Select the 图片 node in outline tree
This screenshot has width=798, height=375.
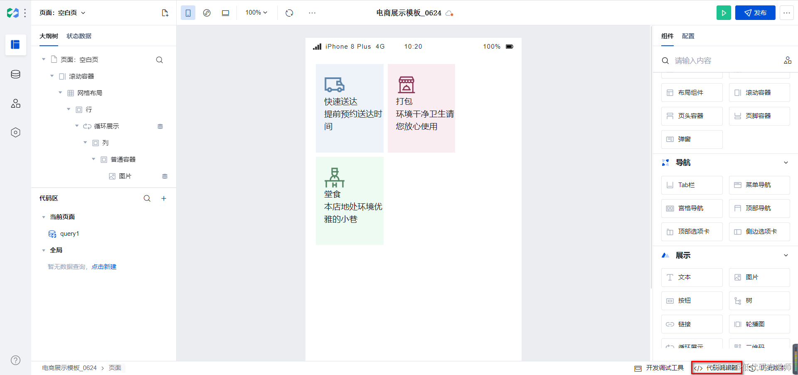pyautogui.click(x=125, y=176)
